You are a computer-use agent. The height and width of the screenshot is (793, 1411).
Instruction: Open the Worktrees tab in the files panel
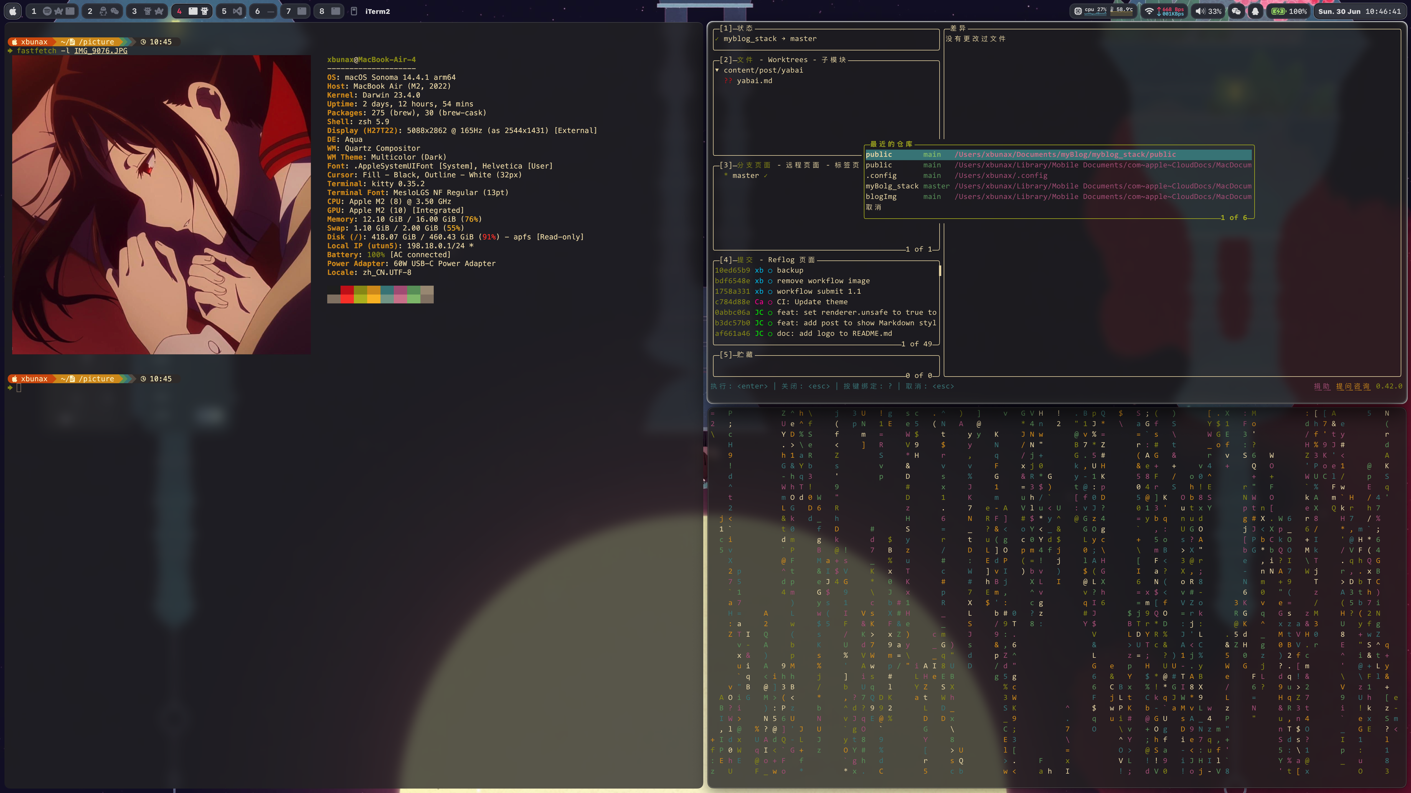(x=787, y=60)
